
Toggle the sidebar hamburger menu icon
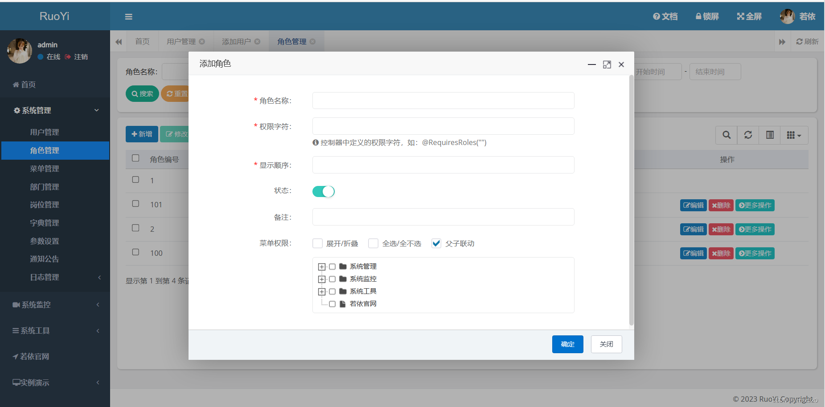[128, 17]
